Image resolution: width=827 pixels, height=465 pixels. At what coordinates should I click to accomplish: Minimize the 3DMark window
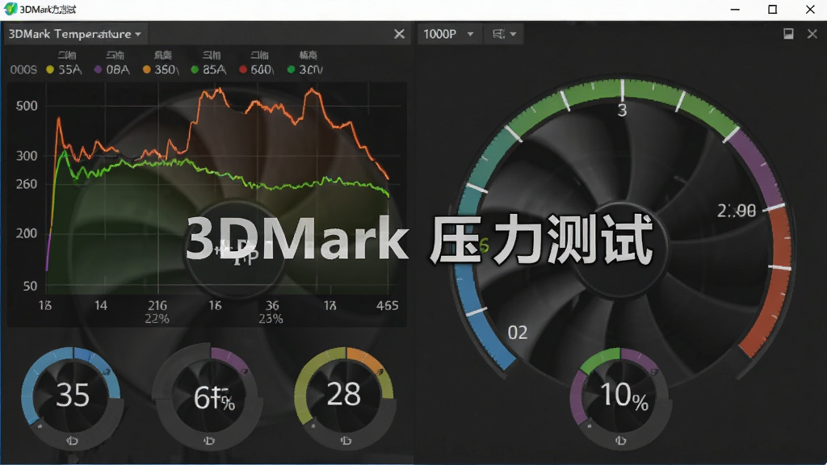coord(735,10)
